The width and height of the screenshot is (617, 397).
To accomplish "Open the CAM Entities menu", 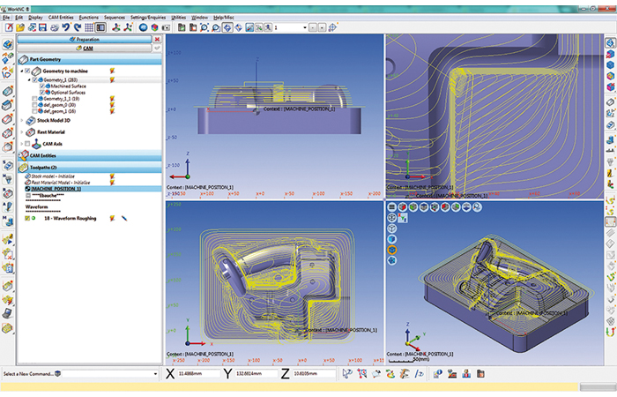I will 61,18.
